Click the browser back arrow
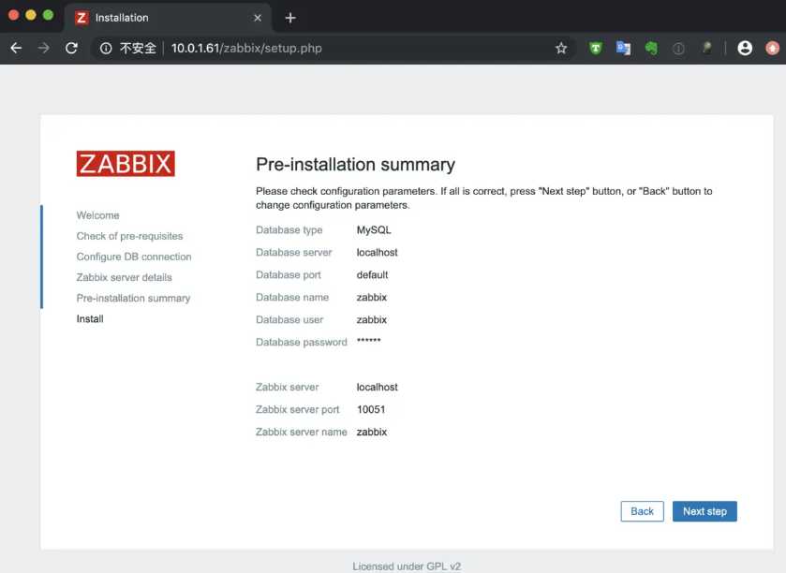 tap(17, 48)
